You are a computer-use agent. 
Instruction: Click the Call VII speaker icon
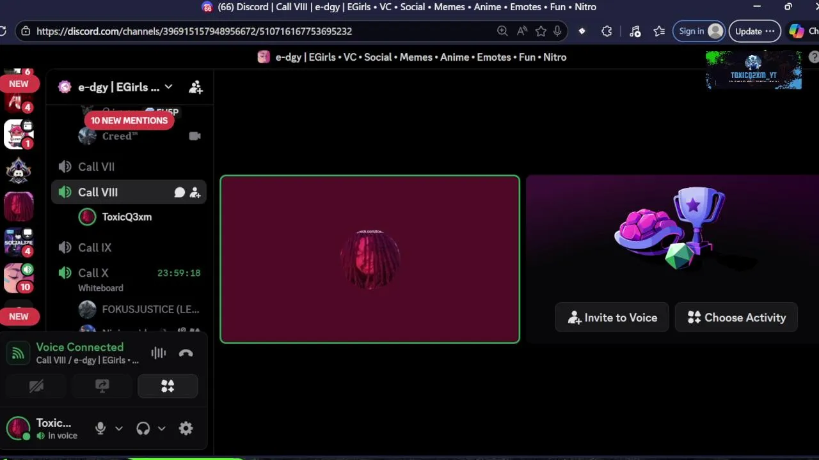coord(65,167)
